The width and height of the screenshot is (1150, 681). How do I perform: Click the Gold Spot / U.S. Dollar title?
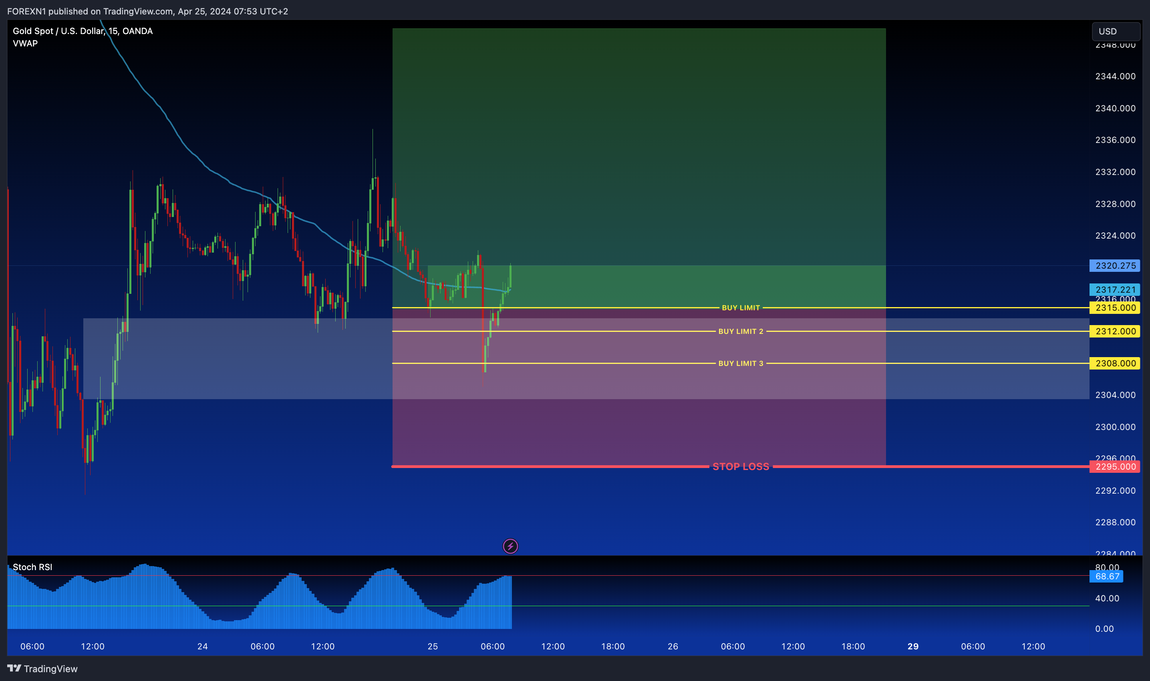click(83, 31)
